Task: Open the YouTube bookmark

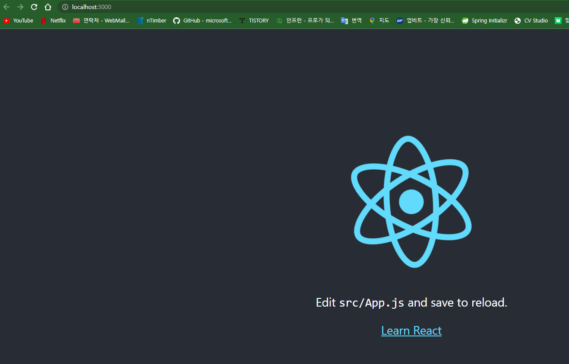Action: [18, 20]
